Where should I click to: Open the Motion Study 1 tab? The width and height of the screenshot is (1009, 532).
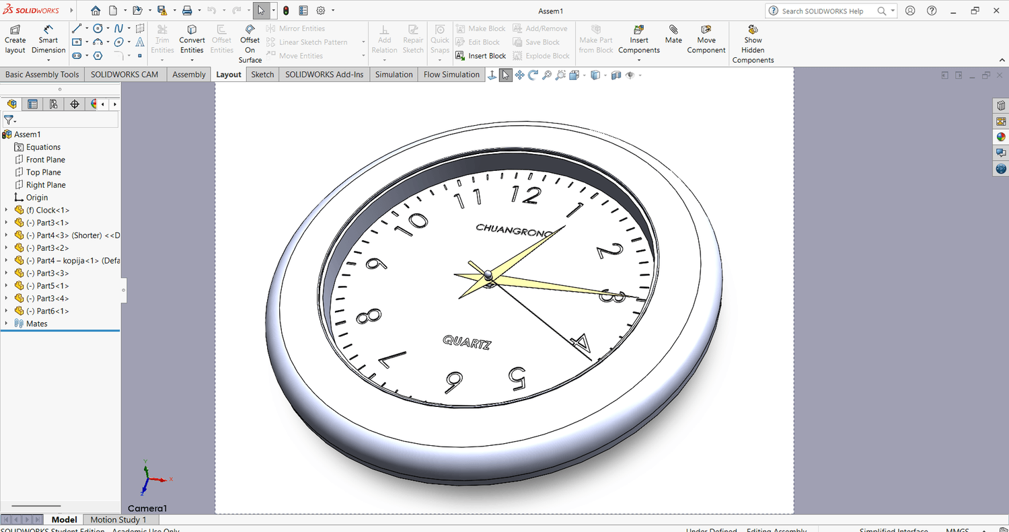(118, 520)
